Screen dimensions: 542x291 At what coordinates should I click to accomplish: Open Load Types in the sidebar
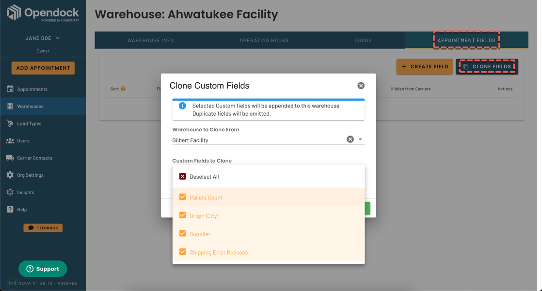(x=43, y=123)
